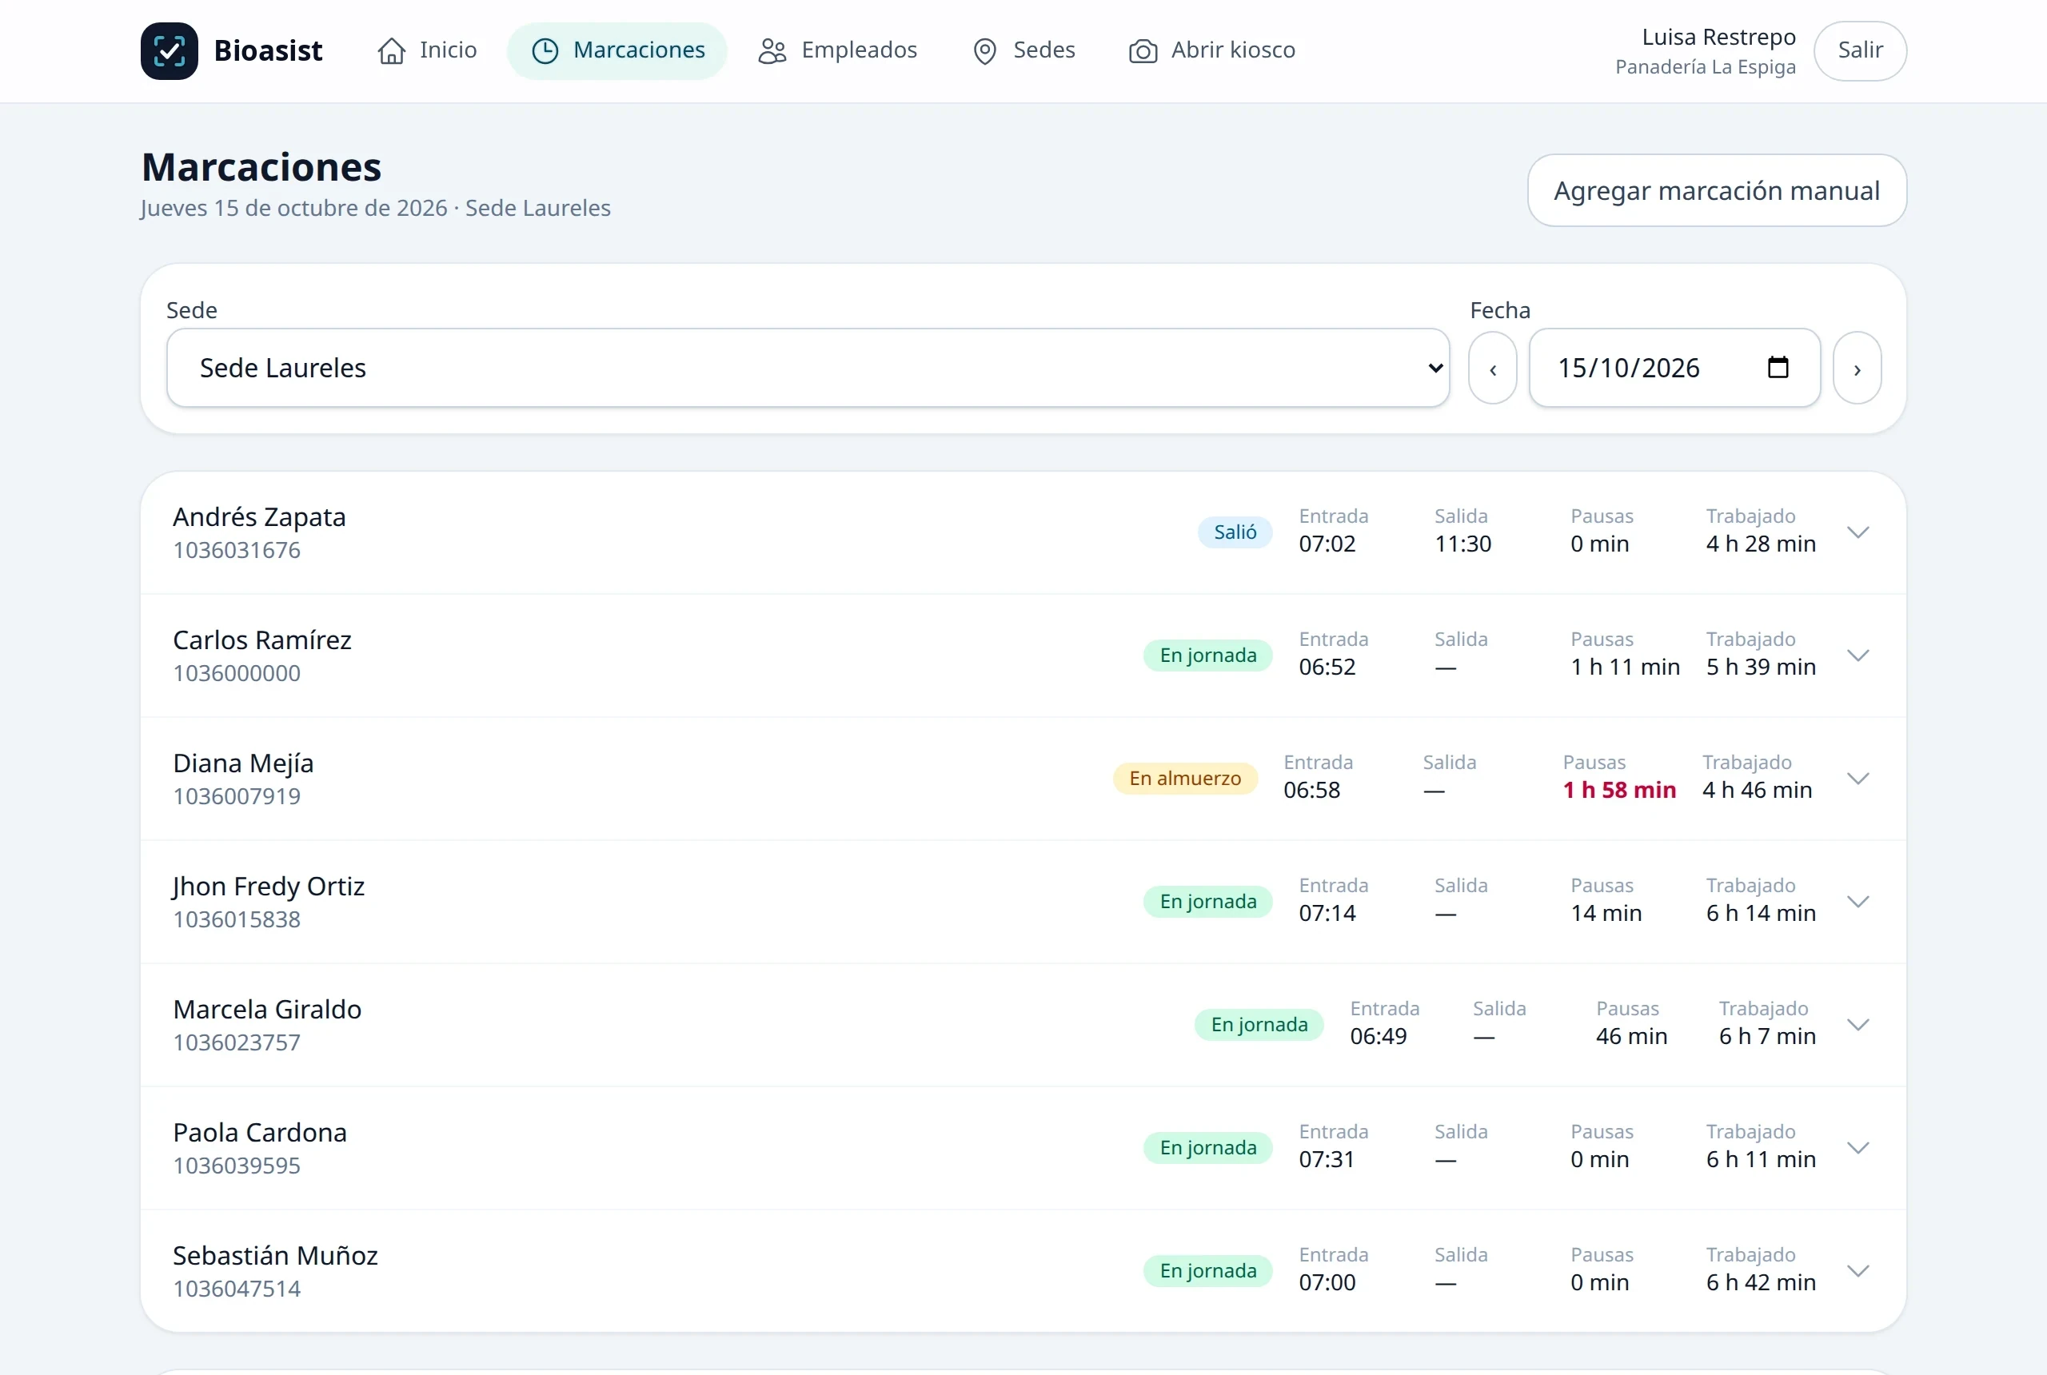The height and width of the screenshot is (1375, 2047).
Task: Click the En almuerzo status badge
Action: tap(1185, 779)
